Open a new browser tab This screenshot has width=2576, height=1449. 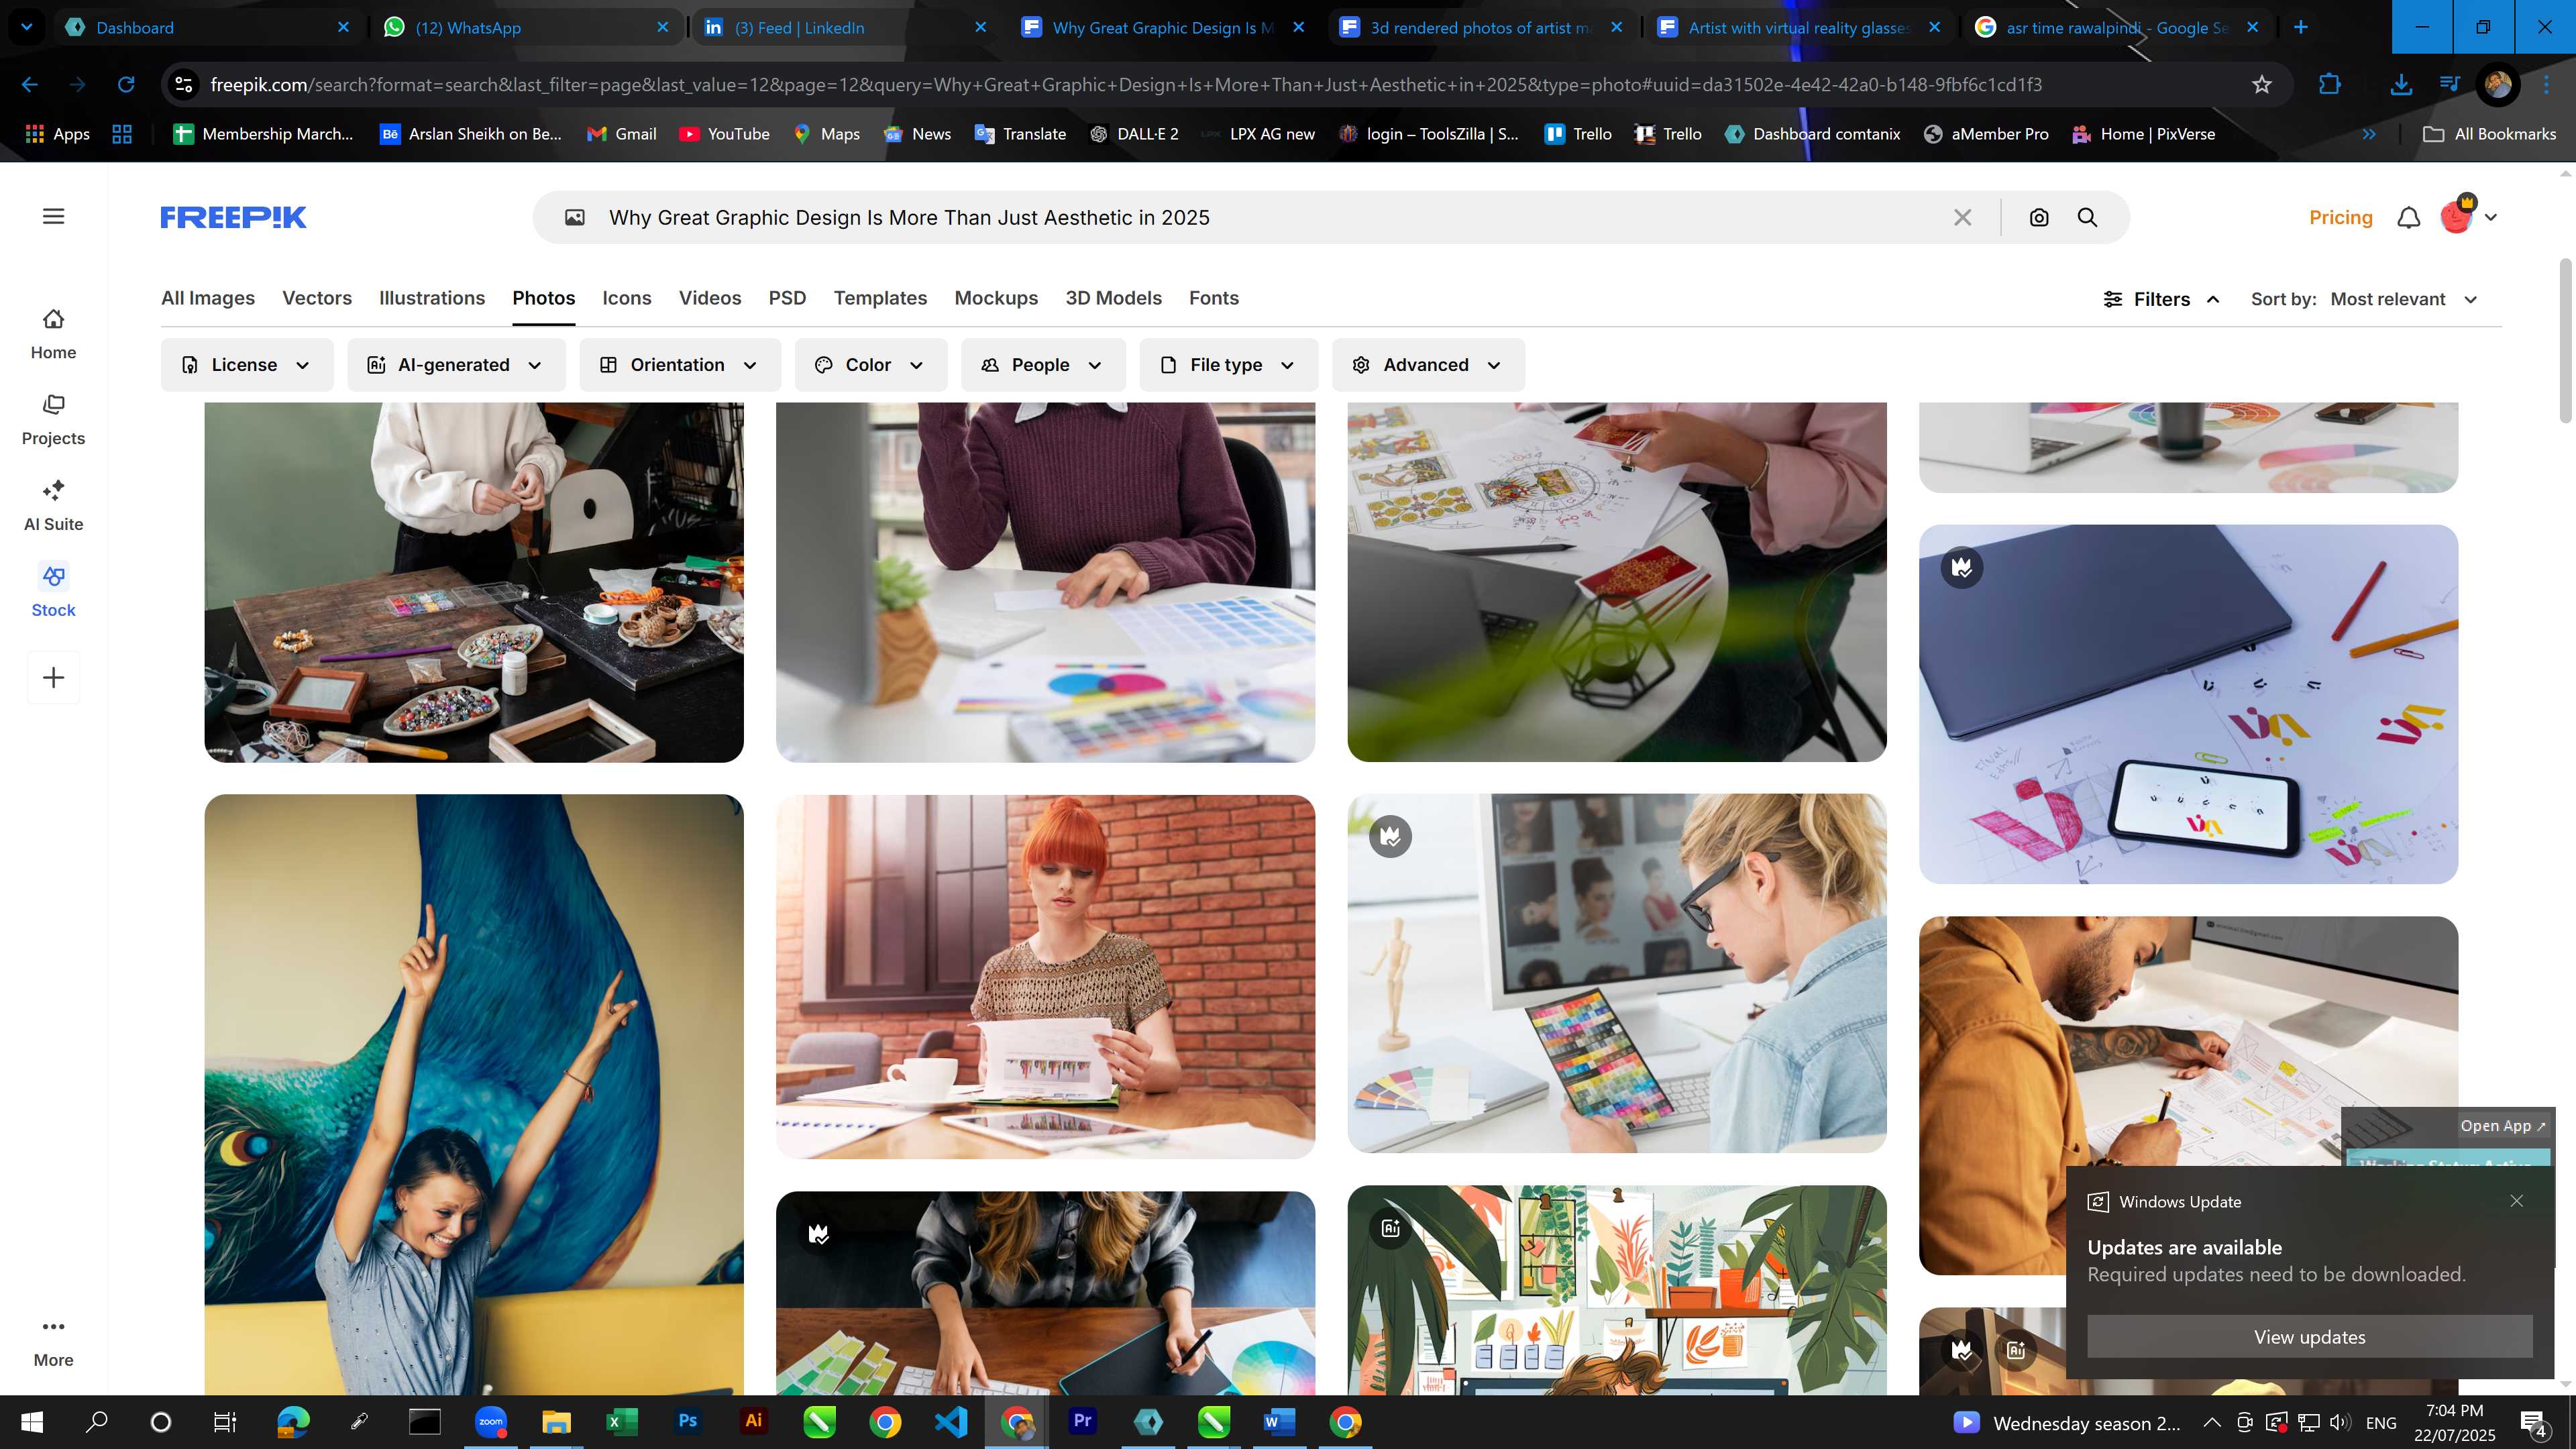pos(2301,27)
